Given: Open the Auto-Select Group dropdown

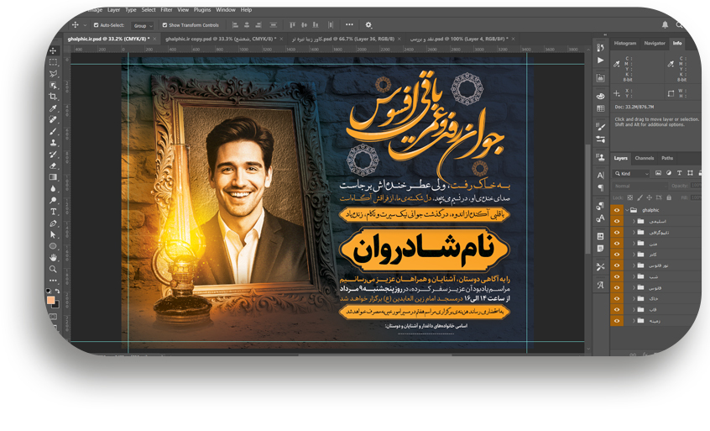Looking at the screenshot, I should click(x=142, y=25).
